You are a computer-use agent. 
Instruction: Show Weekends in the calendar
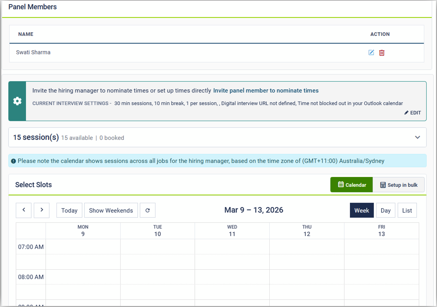coord(111,210)
